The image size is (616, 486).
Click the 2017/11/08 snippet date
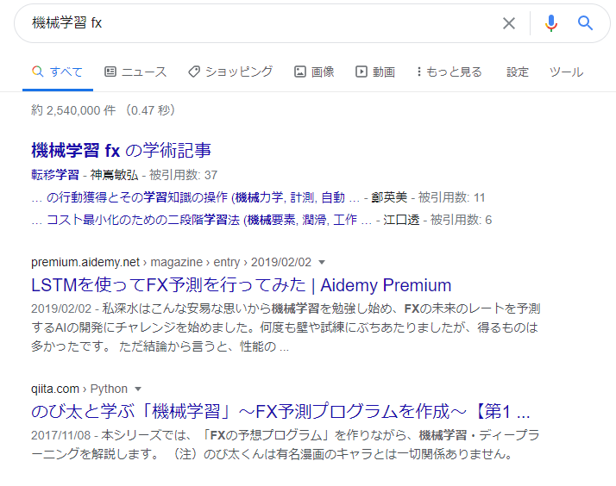61,435
